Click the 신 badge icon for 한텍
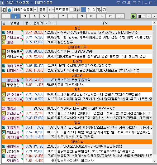This screenshot has width=157, height=165. click(4, 32)
